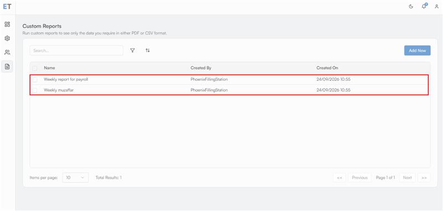The width and height of the screenshot is (443, 211).
Task: Open the settings gear in the sidebar
Action: click(x=7, y=38)
